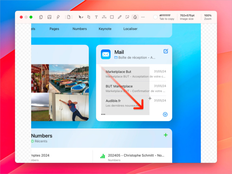Switch to the Numbers tab
232x174 pixels.
(x=79, y=29)
